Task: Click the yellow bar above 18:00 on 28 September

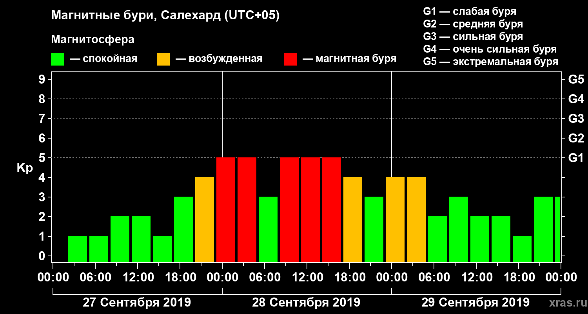Action: [353, 219]
